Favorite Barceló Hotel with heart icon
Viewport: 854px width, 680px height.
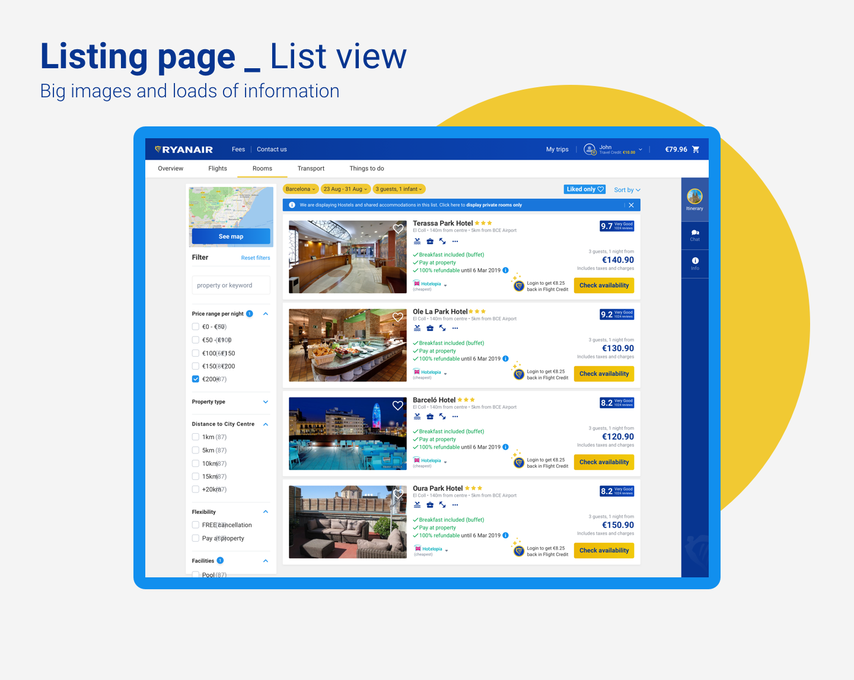pos(398,406)
